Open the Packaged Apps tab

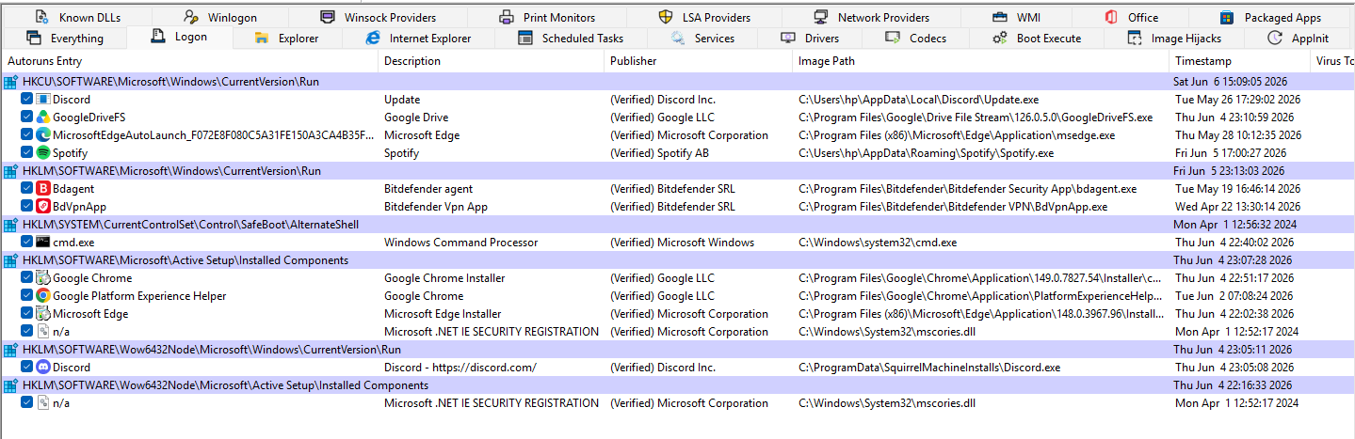1270,17
